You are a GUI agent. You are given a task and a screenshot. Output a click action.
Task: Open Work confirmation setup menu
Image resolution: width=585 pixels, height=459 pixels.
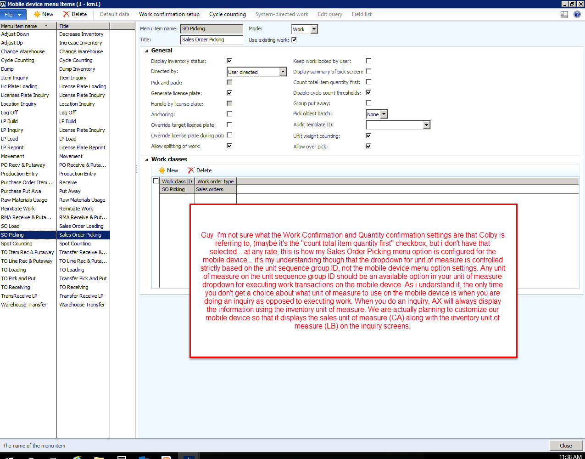click(x=169, y=14)
